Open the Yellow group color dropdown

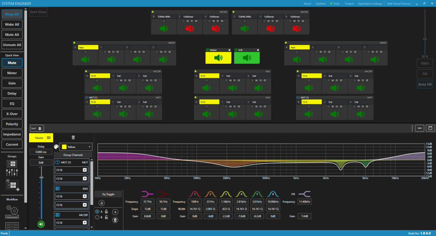coord(76,146)
